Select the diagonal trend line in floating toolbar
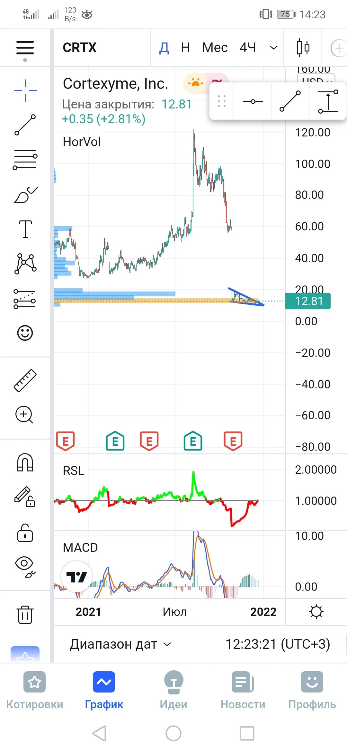Viewport: 347px width, 753px height. [290, 101]
